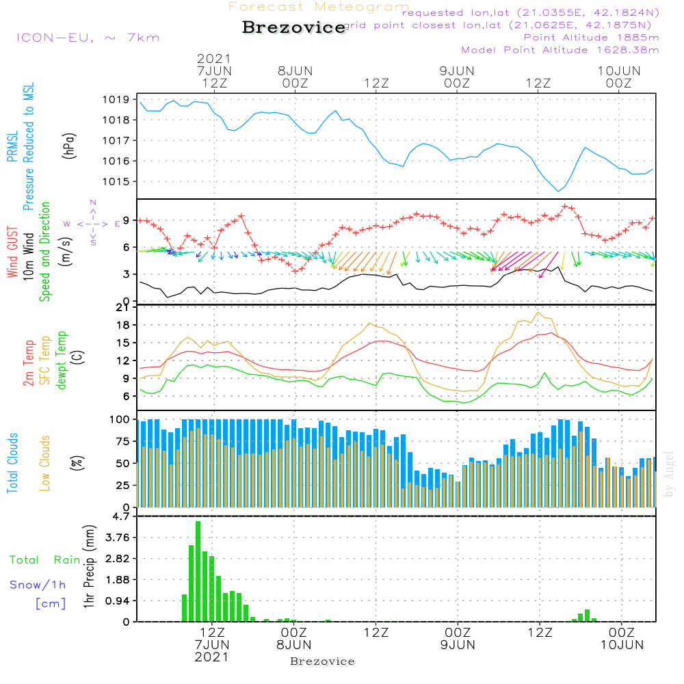Click the wind compass direction legend
Image resolution: width=684 pixels, height=684 pixels.
[x=93, y=224]
